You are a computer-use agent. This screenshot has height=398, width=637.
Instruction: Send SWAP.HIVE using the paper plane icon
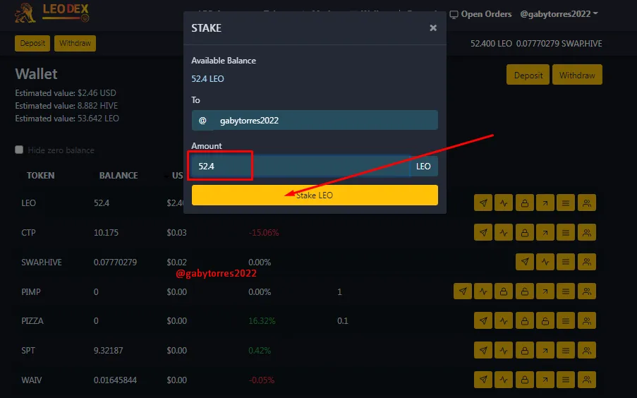point(524,262)
